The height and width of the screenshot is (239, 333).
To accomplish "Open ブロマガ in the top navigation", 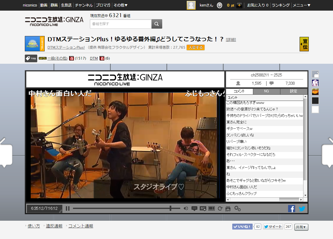I will (x=103, y=5).
